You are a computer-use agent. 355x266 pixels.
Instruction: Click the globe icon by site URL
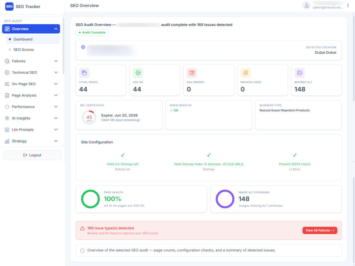83,47
